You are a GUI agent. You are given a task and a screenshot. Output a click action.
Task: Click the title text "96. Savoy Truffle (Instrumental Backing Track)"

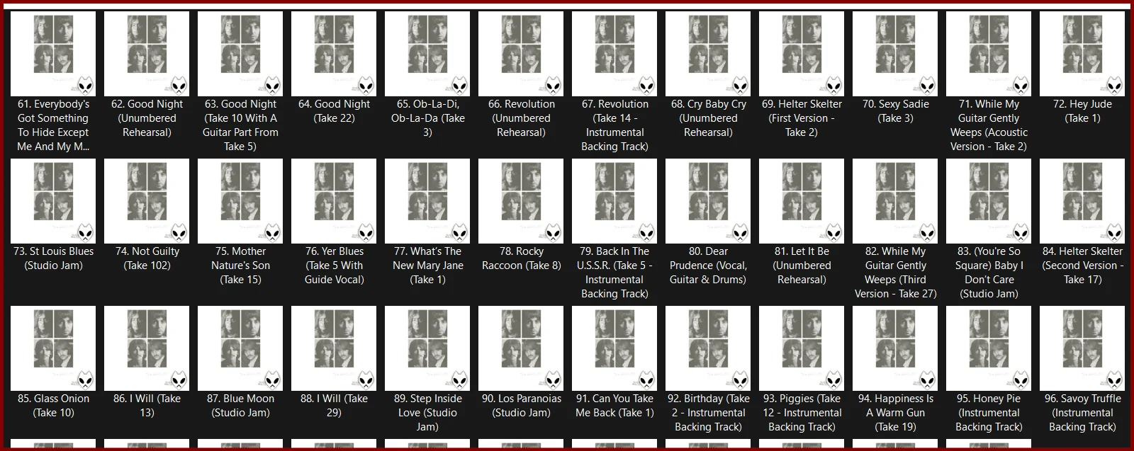point(1082,413)
